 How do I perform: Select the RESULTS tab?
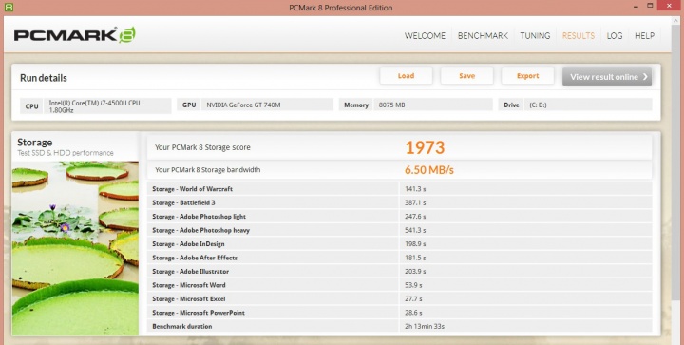point(578,36)
